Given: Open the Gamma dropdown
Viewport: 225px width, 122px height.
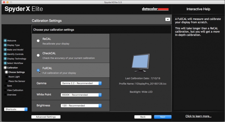Looking at the screenshot, I should click(x=81, y=83).
